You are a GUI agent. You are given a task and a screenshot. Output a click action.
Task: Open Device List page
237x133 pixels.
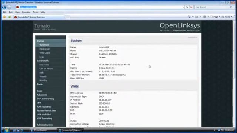coord(44,49)
